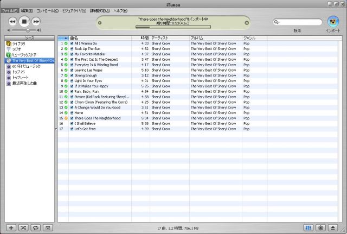
Task: Open the コントロール menu
Action: (x=47, y=11)
